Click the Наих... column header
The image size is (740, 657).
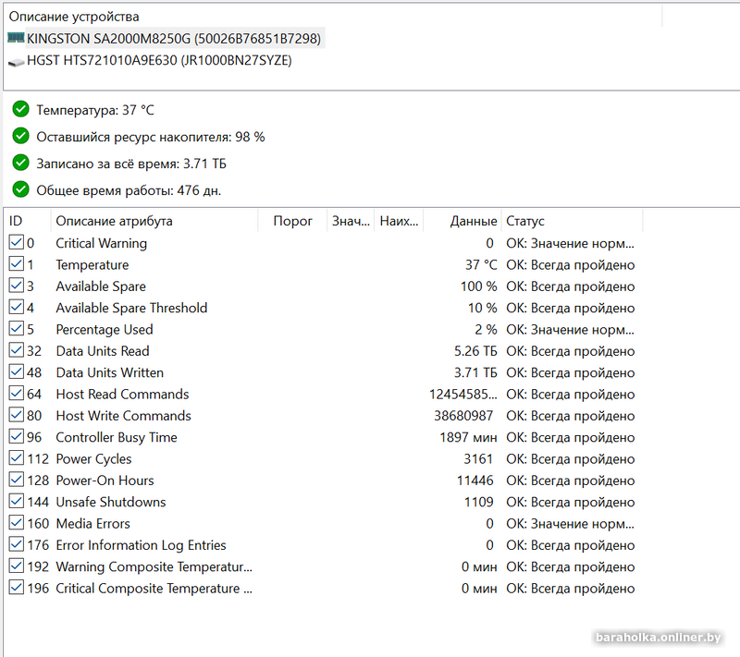coord(399,221)
